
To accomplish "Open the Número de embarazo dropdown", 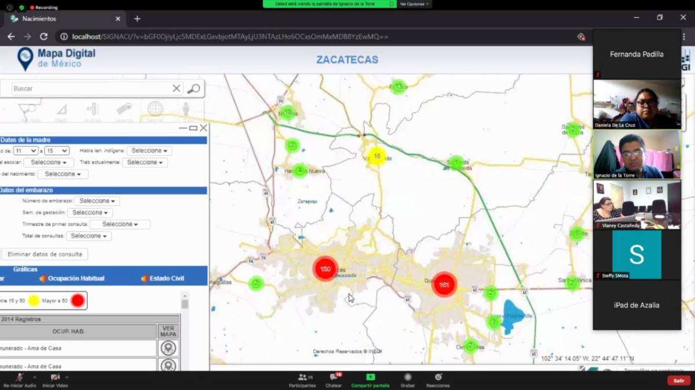I will (x=97, y=201).
